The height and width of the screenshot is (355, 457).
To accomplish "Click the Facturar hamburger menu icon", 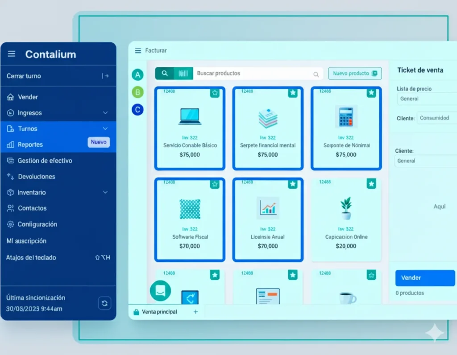I will 138,51.
